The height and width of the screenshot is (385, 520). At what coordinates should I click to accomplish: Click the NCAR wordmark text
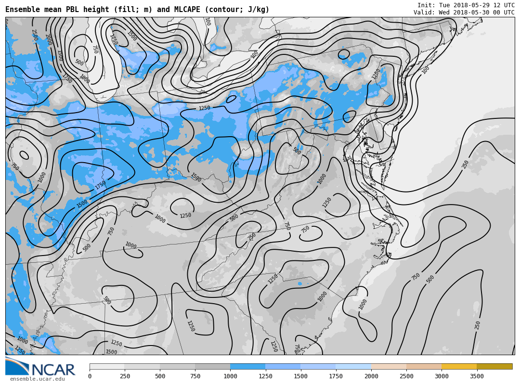pos(53,370)
